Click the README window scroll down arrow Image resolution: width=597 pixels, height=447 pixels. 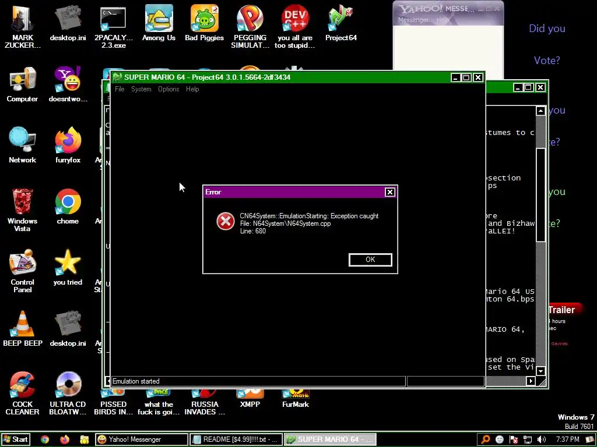pyautogui.click(x=540, y=371)
